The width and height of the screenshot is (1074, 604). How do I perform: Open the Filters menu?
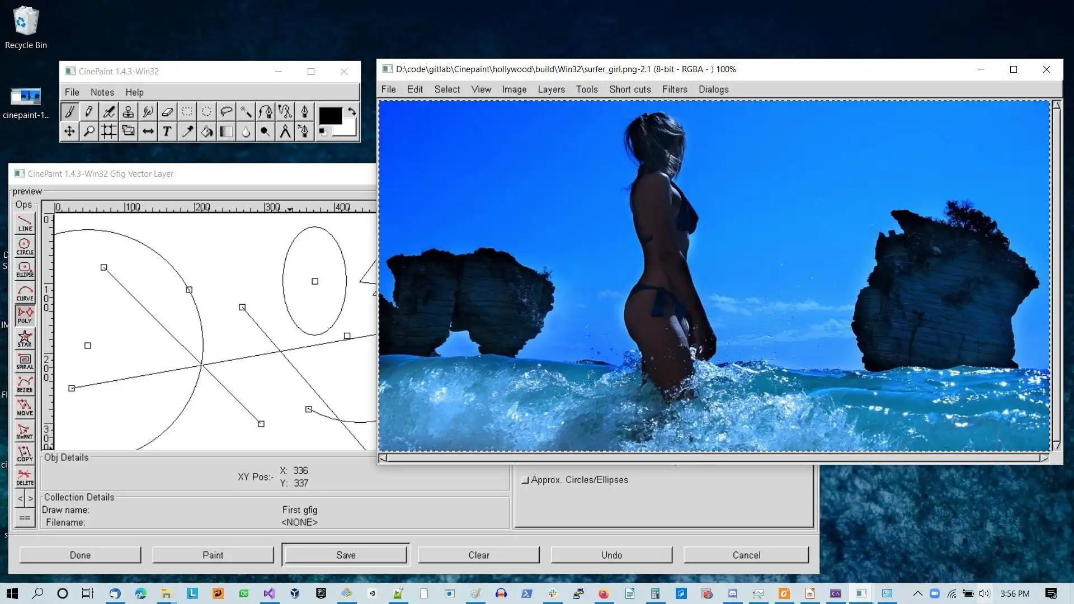click(673, 89)
